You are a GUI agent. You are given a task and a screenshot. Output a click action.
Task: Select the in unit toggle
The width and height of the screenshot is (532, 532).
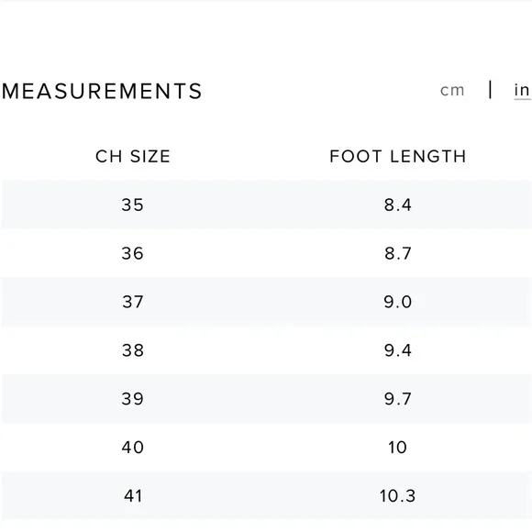tap(522, 90)
